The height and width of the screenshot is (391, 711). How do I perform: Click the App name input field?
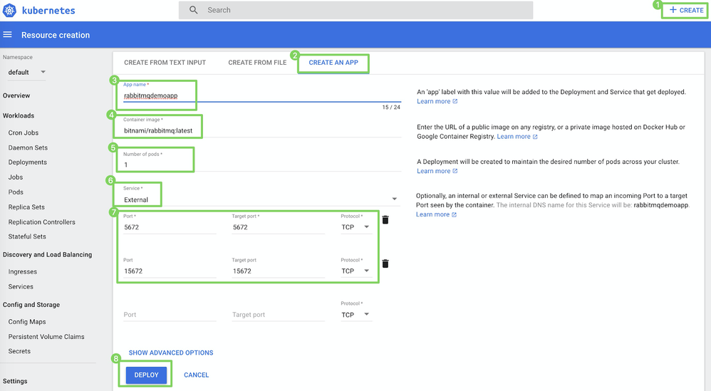point(256,95)
